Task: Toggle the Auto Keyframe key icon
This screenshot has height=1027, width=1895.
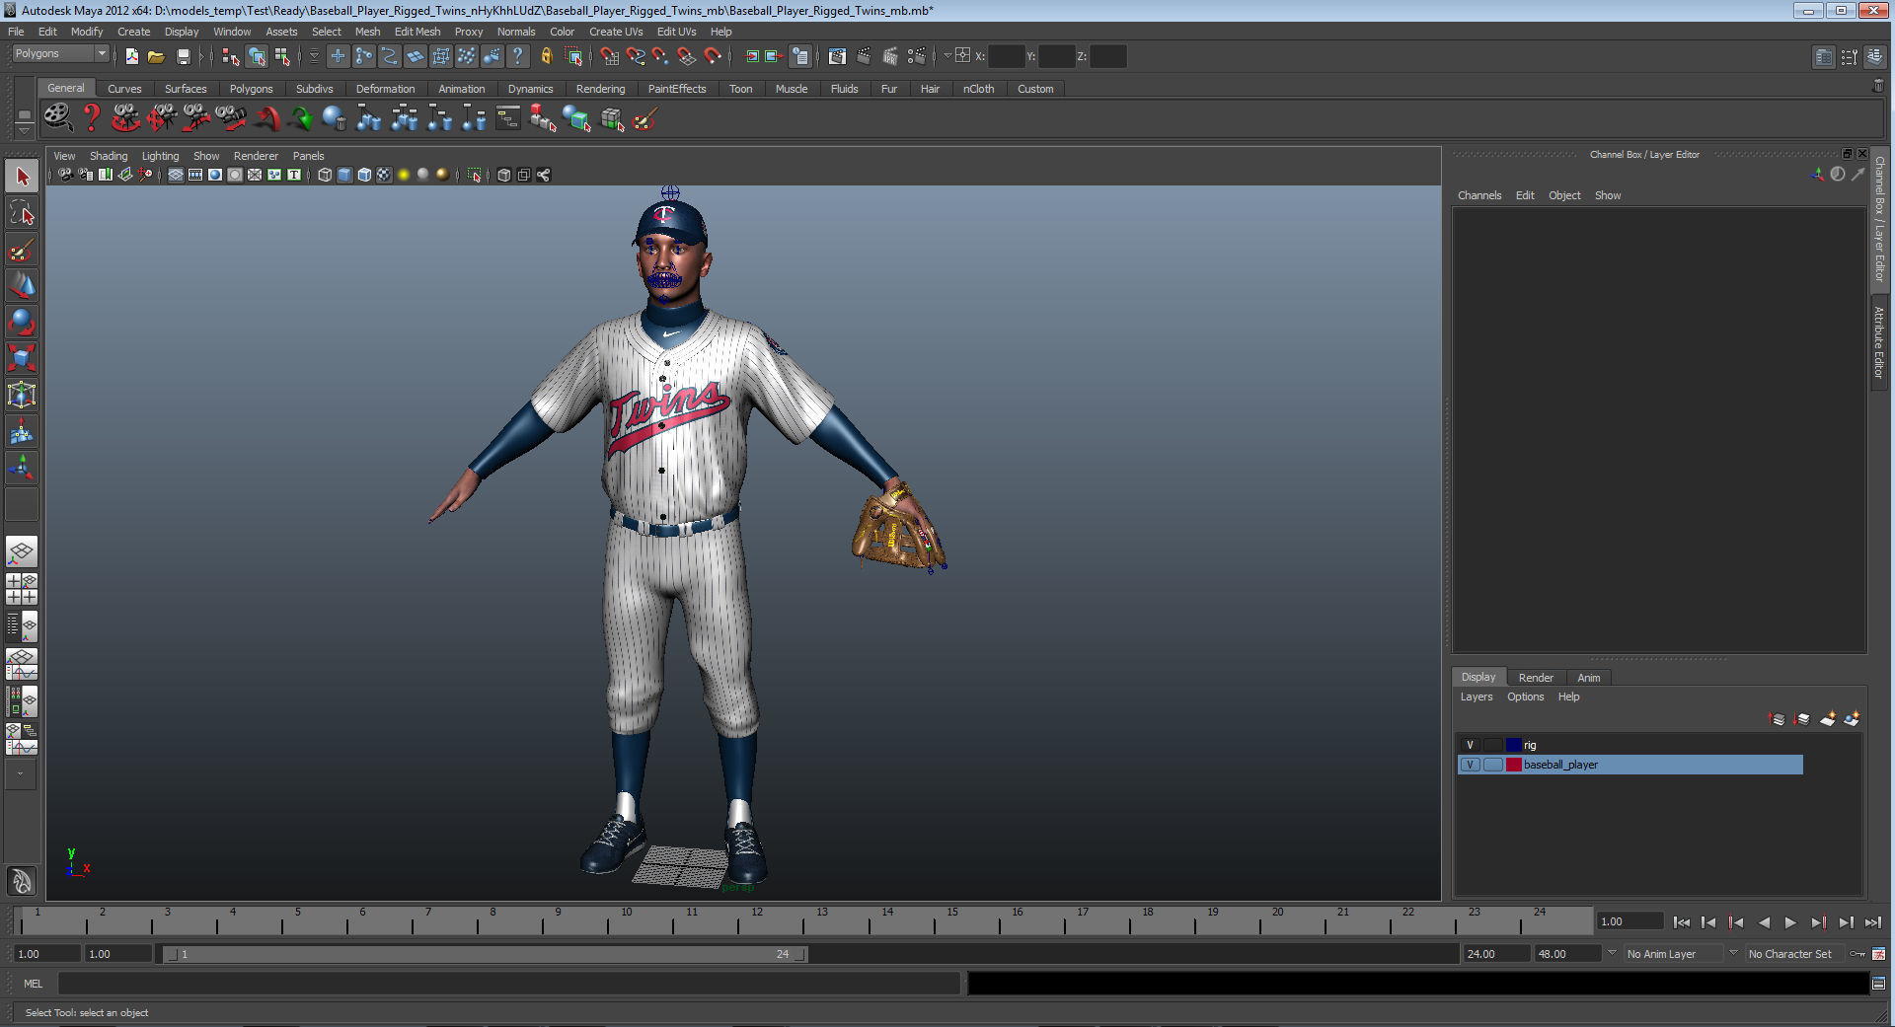Action: pos(1857,954)
